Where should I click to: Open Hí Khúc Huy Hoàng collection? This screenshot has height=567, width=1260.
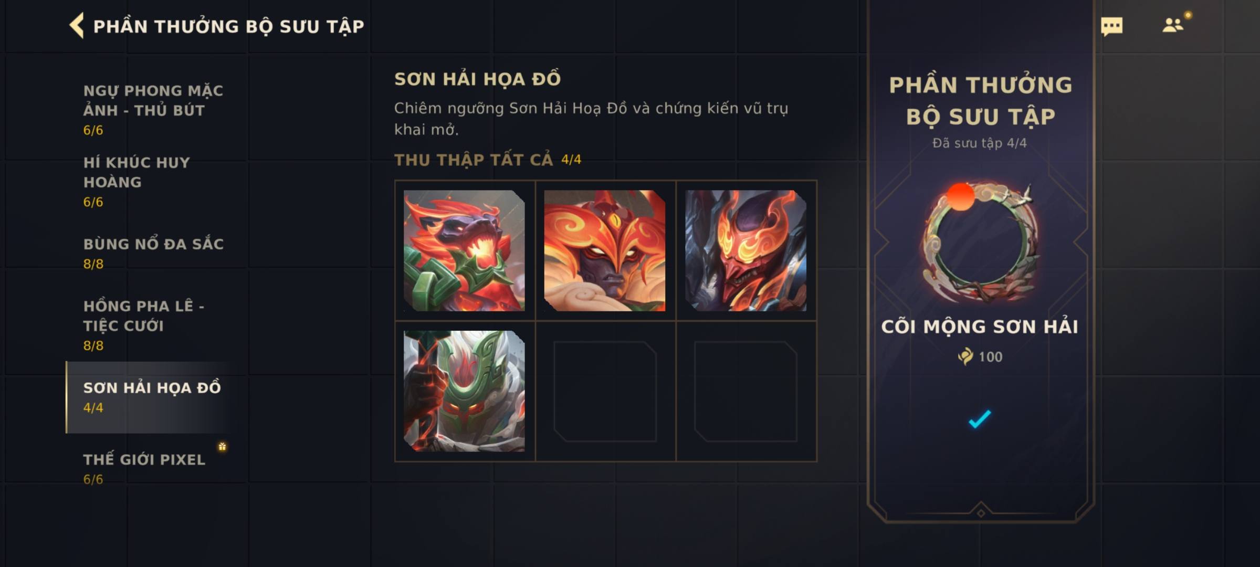point(136,182)
